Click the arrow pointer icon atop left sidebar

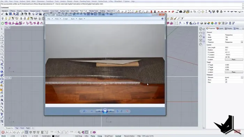pyautogui.click(x=2, y=29)
